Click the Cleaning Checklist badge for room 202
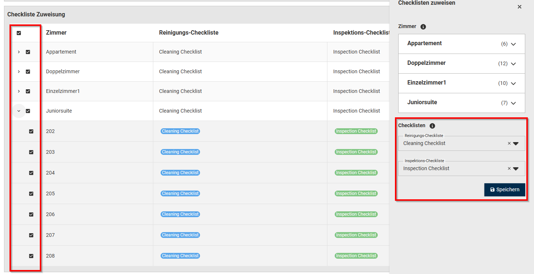The width and height of the screenshot is (534, 274). [180, 131]
